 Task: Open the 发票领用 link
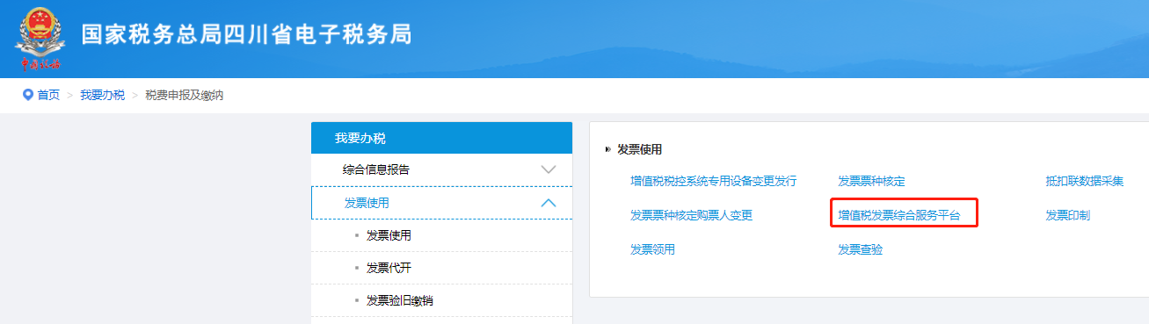click(x=652, y=249)
